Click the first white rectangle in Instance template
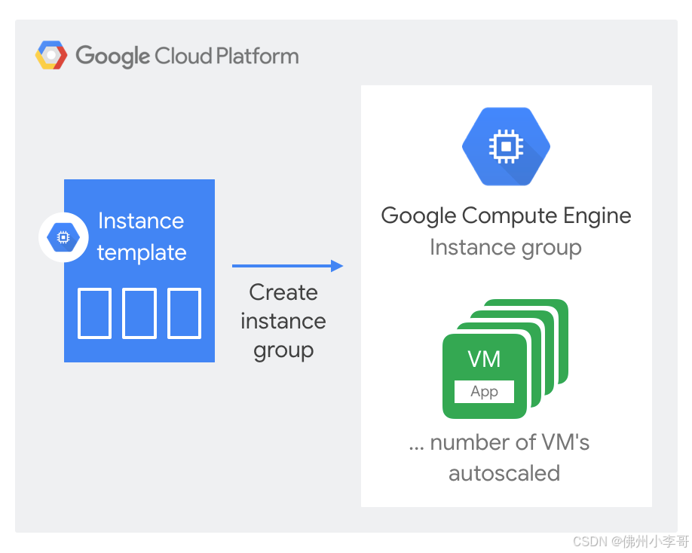Screen dimensions: 692x553 (x=94, y=313)
